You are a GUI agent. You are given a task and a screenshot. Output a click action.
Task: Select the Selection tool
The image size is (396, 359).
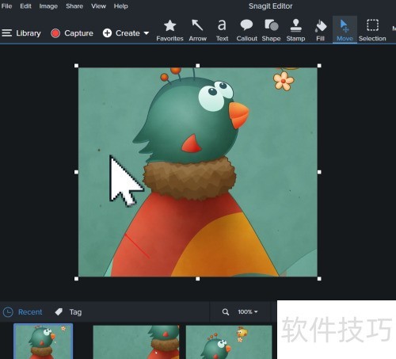(x=372, y=30)
